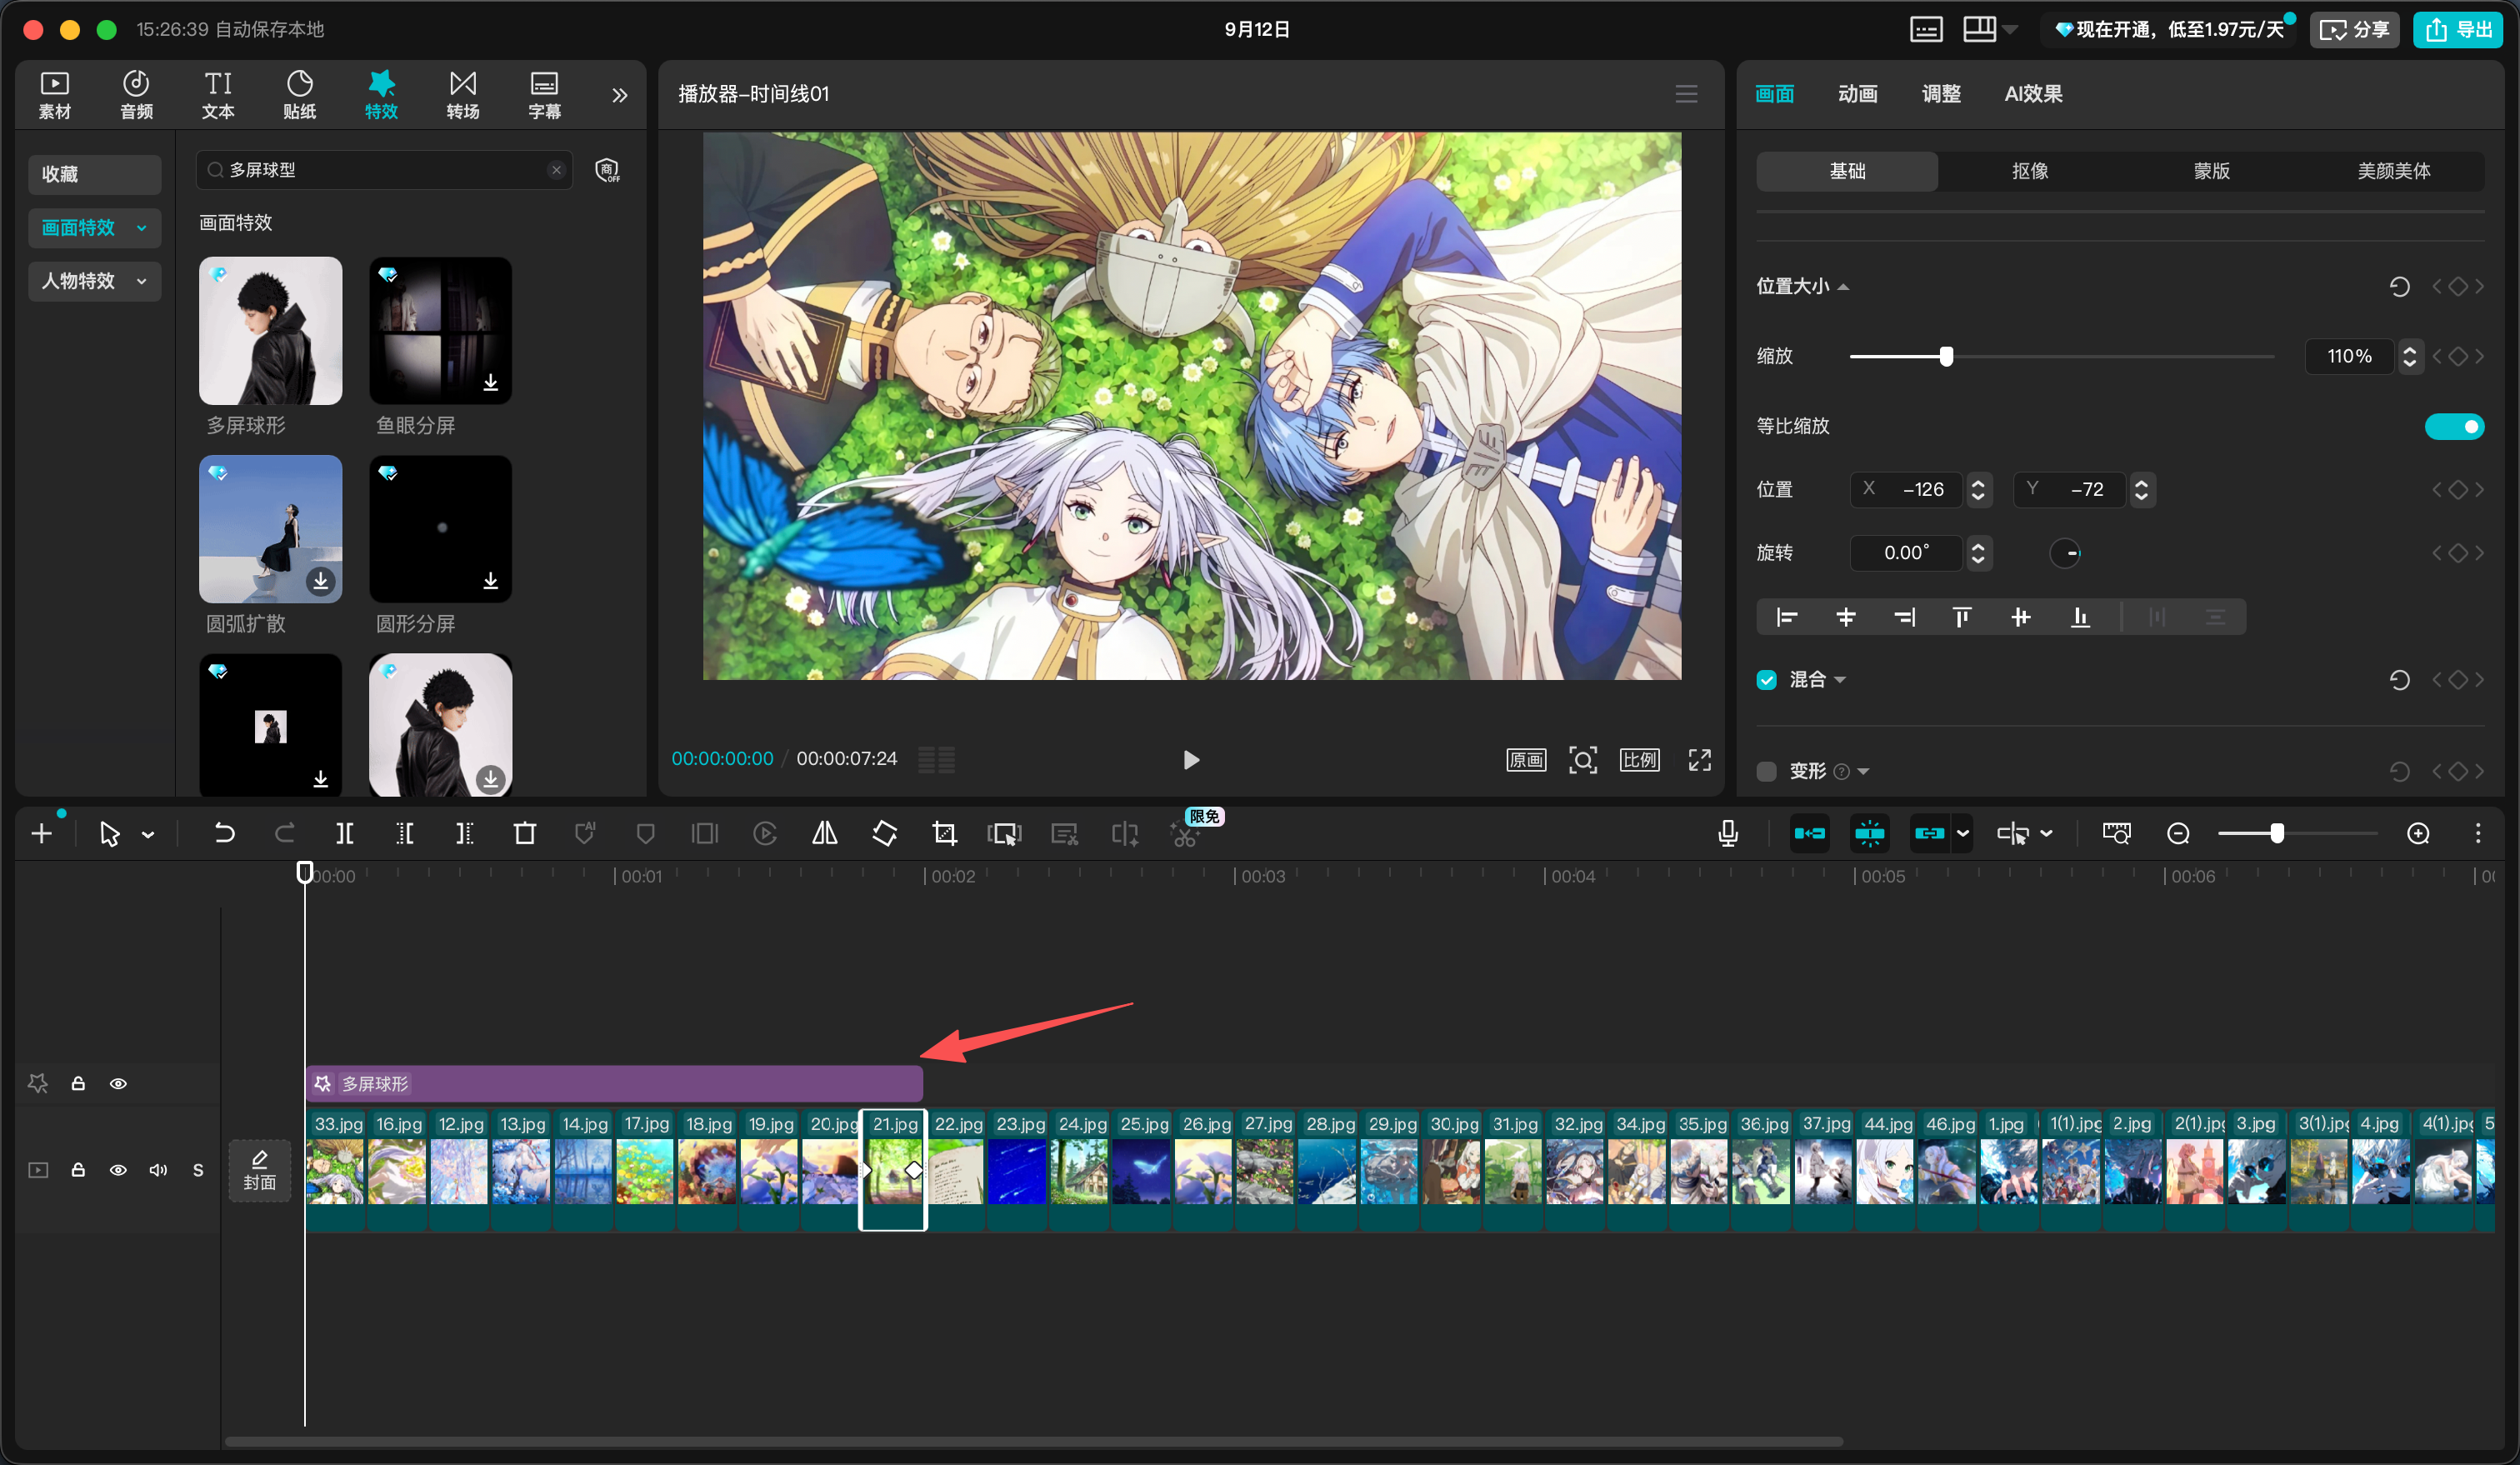Select the 蒙版 mask sub-tab

point(2212,171)
